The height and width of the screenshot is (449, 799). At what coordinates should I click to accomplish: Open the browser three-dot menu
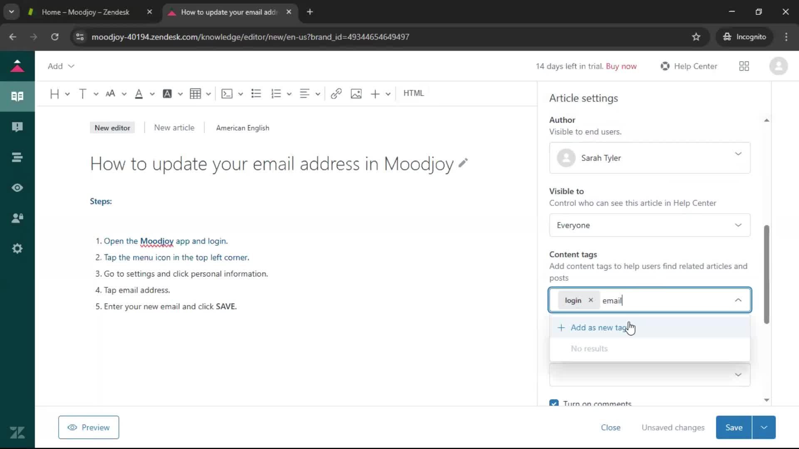pyautogui.click(x=786, y=37)
